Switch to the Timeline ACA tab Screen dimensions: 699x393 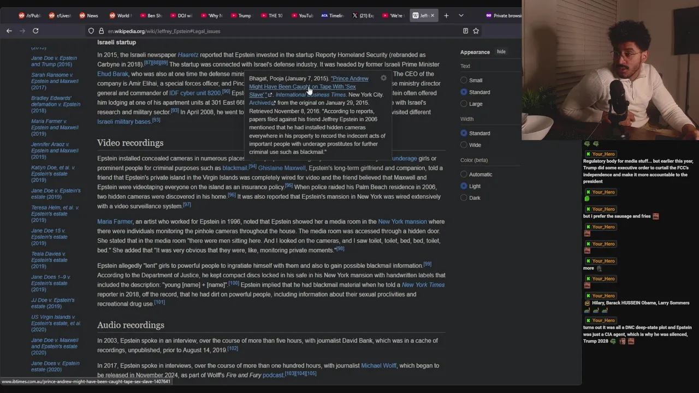[x=332, y=15]
